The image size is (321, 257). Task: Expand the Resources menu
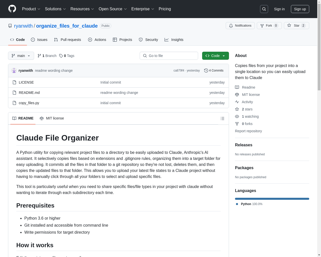point(82,9)
